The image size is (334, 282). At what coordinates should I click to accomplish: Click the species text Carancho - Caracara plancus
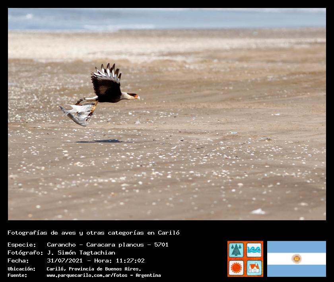click(99, 245)
